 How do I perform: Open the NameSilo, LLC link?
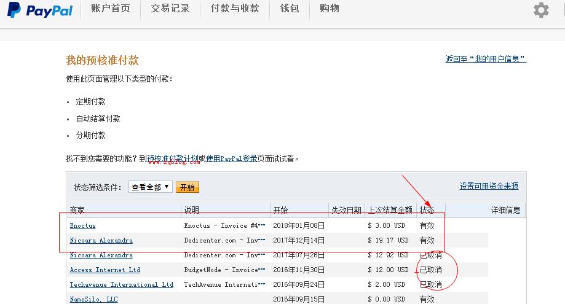pyautogui.click(x=93, y=299)
